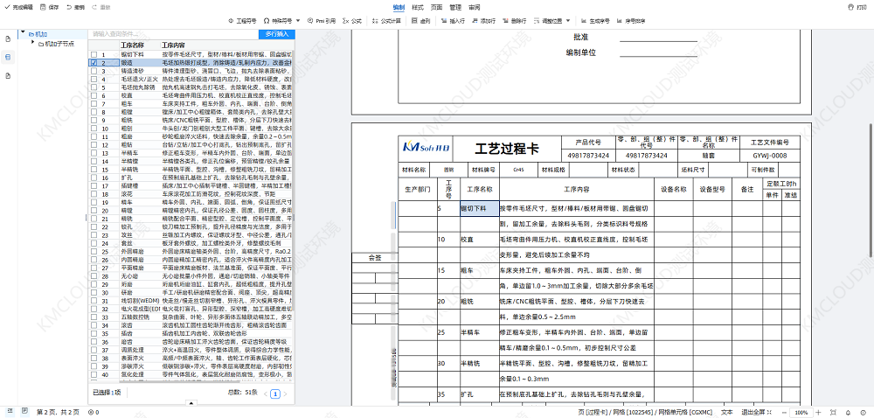Switch to the 页面 tab

click(436, 7)
